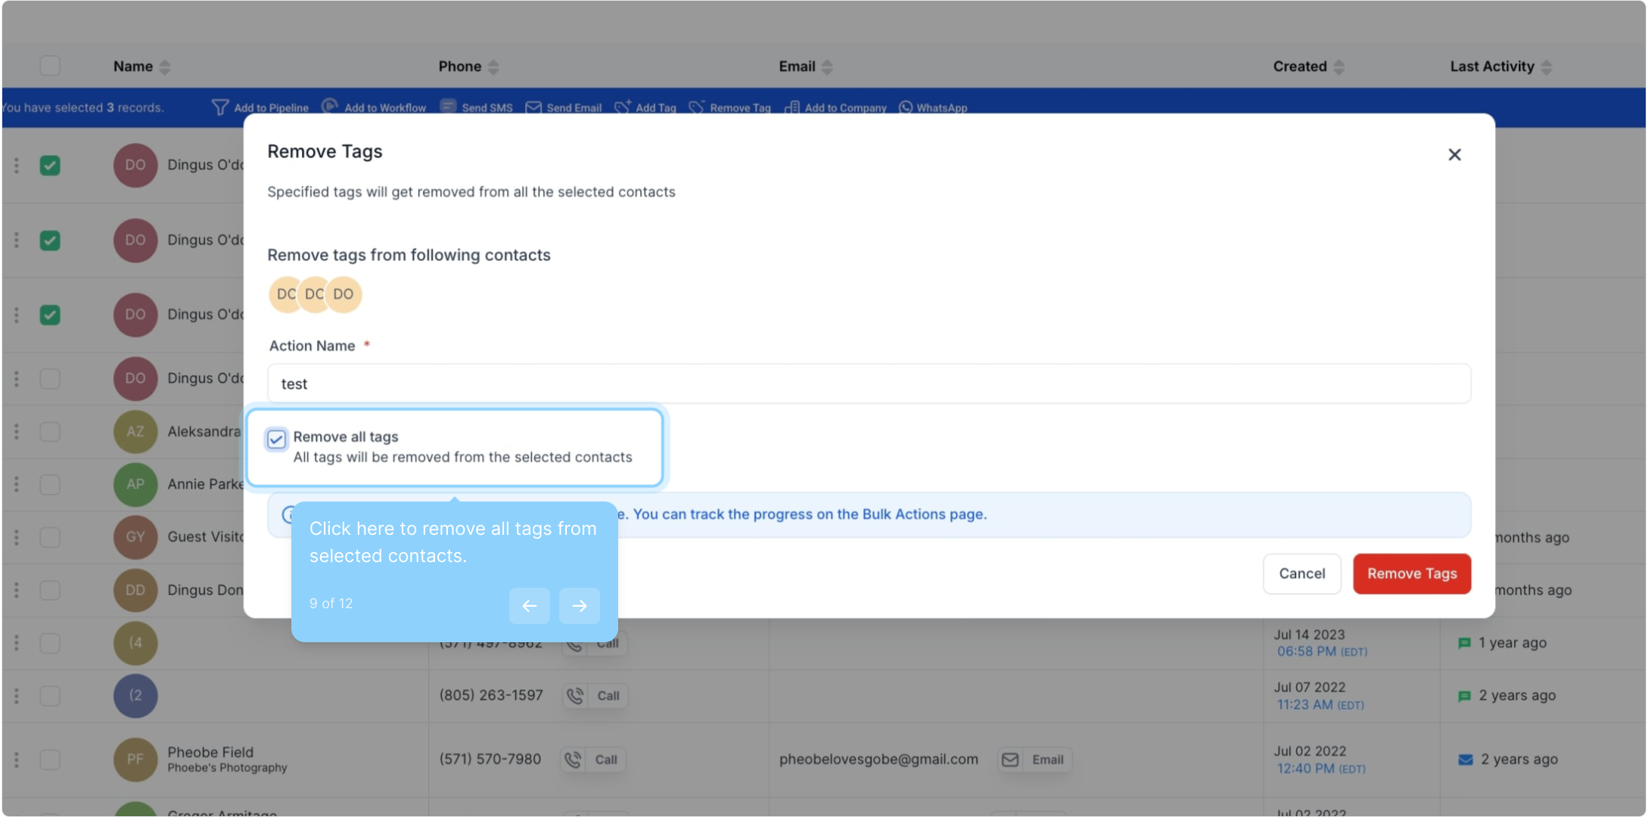Click the Cancel button
The width and height of the screenshot is (1648, 817).
[x=1301, y=573]
